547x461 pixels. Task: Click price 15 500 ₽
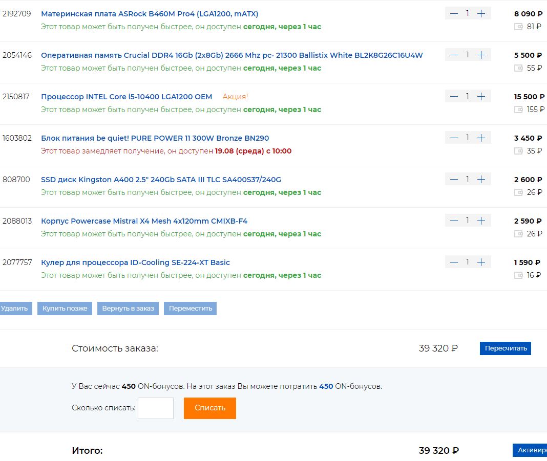529,97
